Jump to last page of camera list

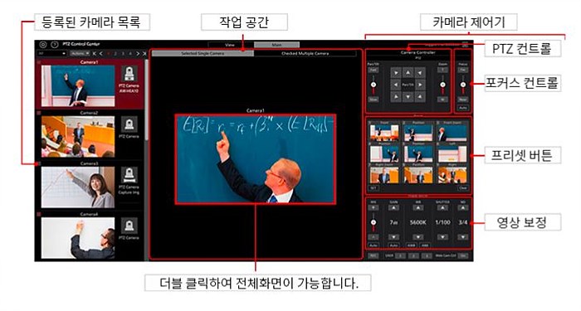point(145,54)
